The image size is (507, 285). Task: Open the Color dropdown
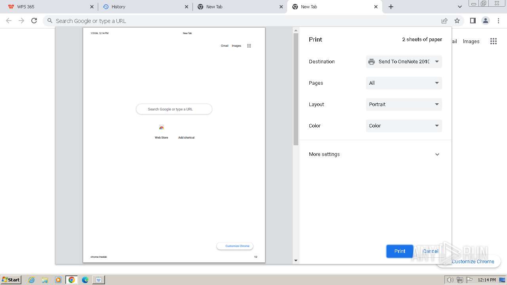404,126
